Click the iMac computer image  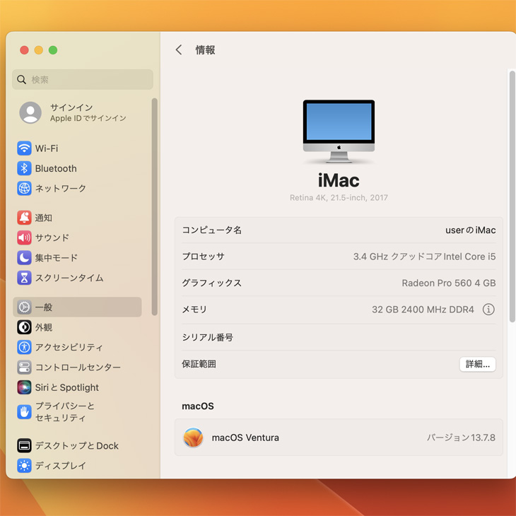[x=339, y=131]
